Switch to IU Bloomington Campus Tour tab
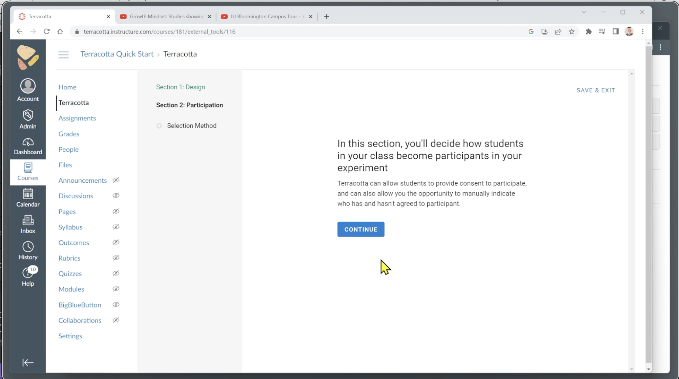 pyautogui.click(x=267, y=17)
